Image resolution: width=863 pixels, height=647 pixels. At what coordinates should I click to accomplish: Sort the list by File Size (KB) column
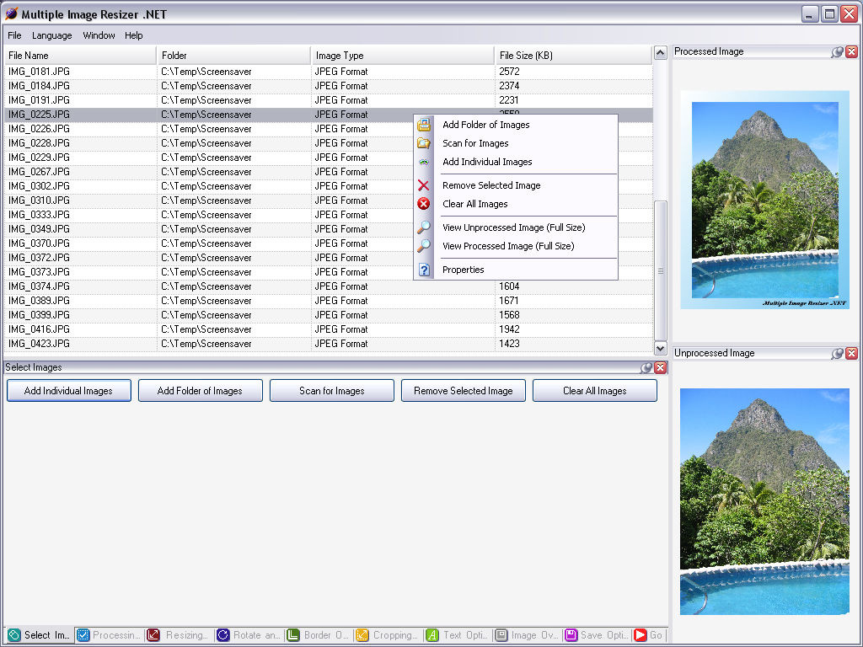click(x=573, y=56)
